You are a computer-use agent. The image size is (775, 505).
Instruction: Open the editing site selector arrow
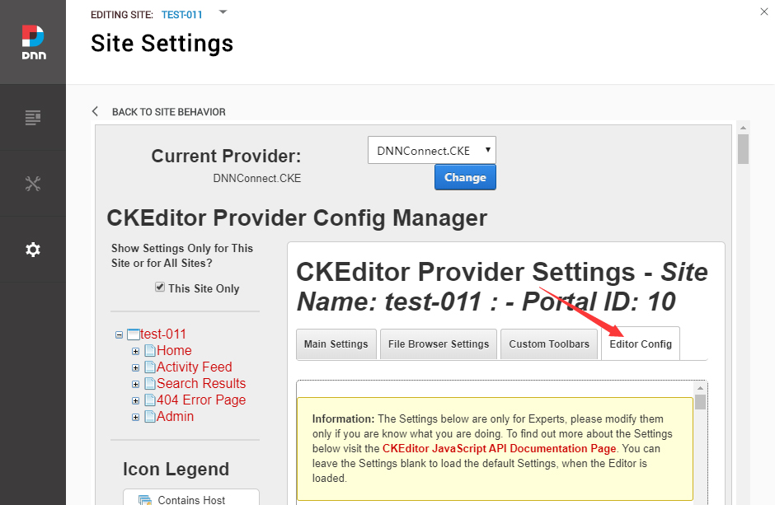(223, 12)
